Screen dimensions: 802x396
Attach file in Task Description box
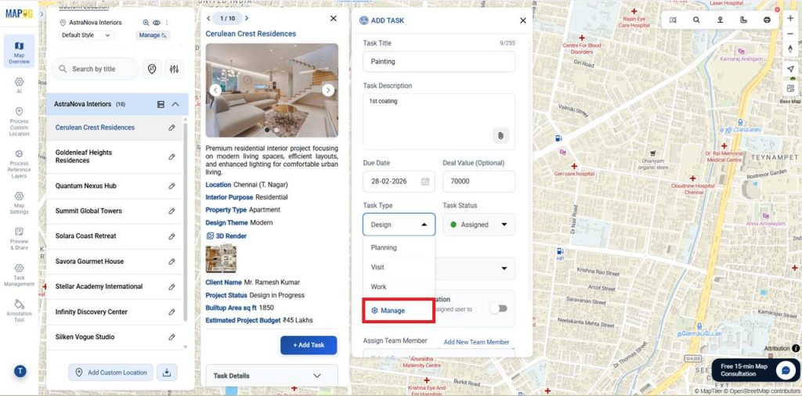coord(500,135)
